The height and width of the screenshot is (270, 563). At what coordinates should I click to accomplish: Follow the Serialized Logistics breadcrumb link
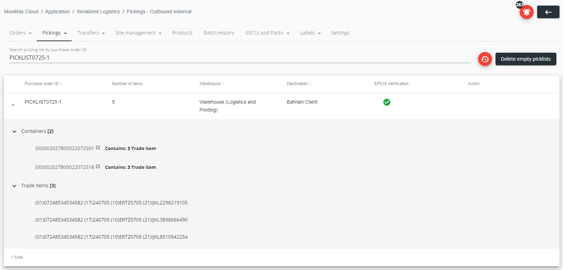(98, 12)
